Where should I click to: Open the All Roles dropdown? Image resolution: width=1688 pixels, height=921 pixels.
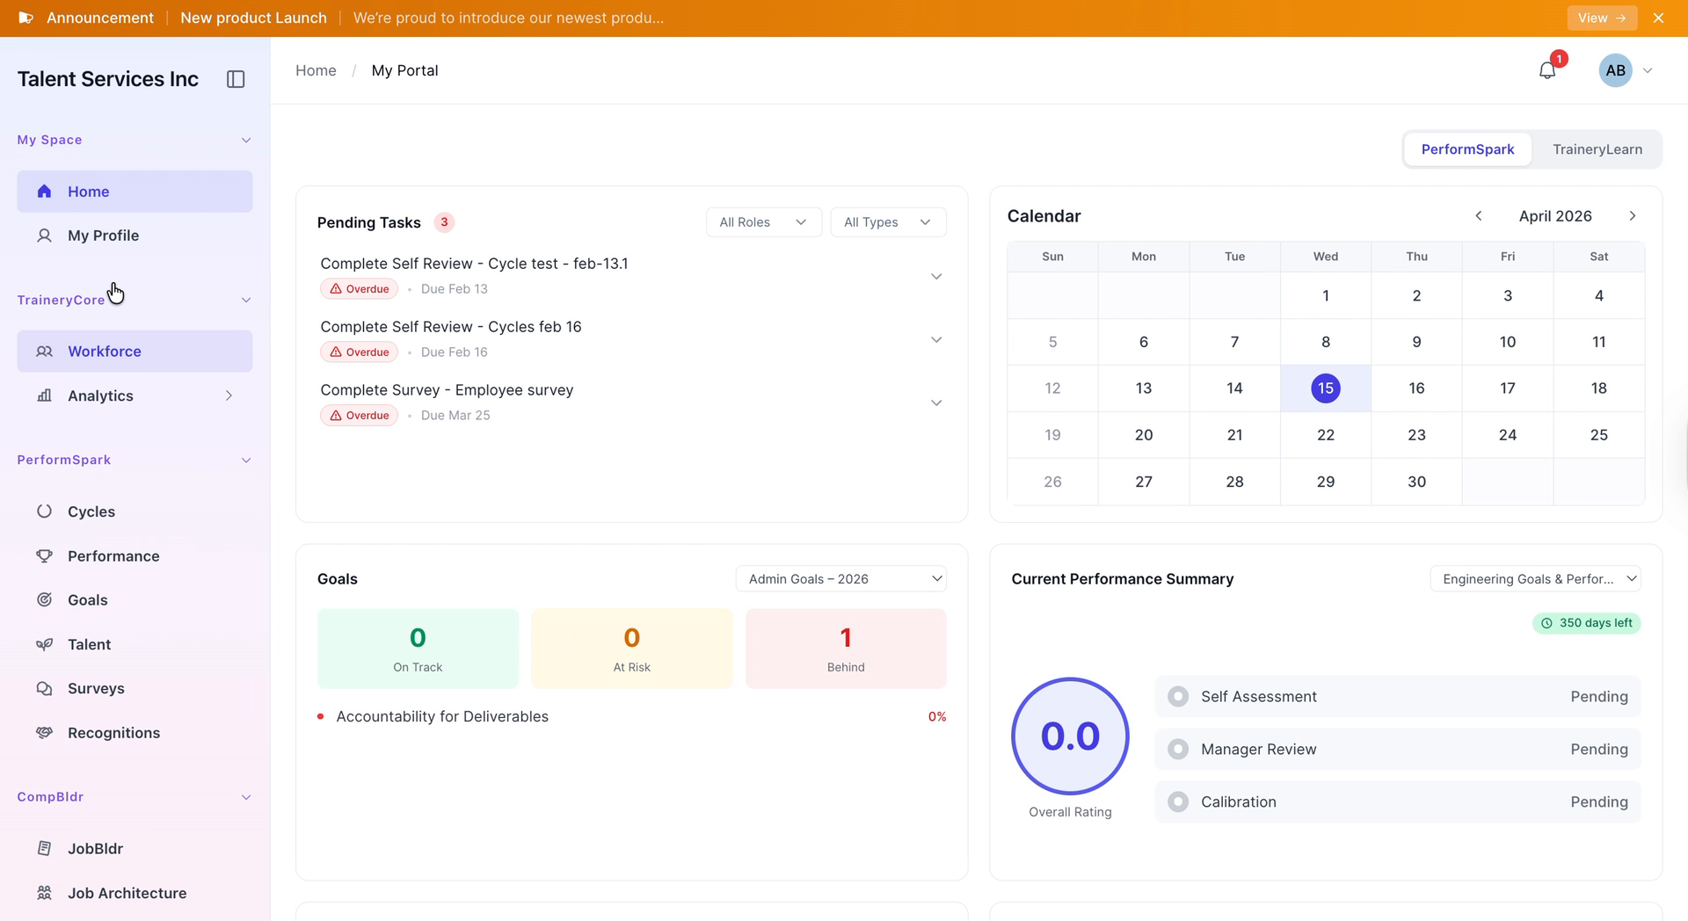(x=764, y=222)
